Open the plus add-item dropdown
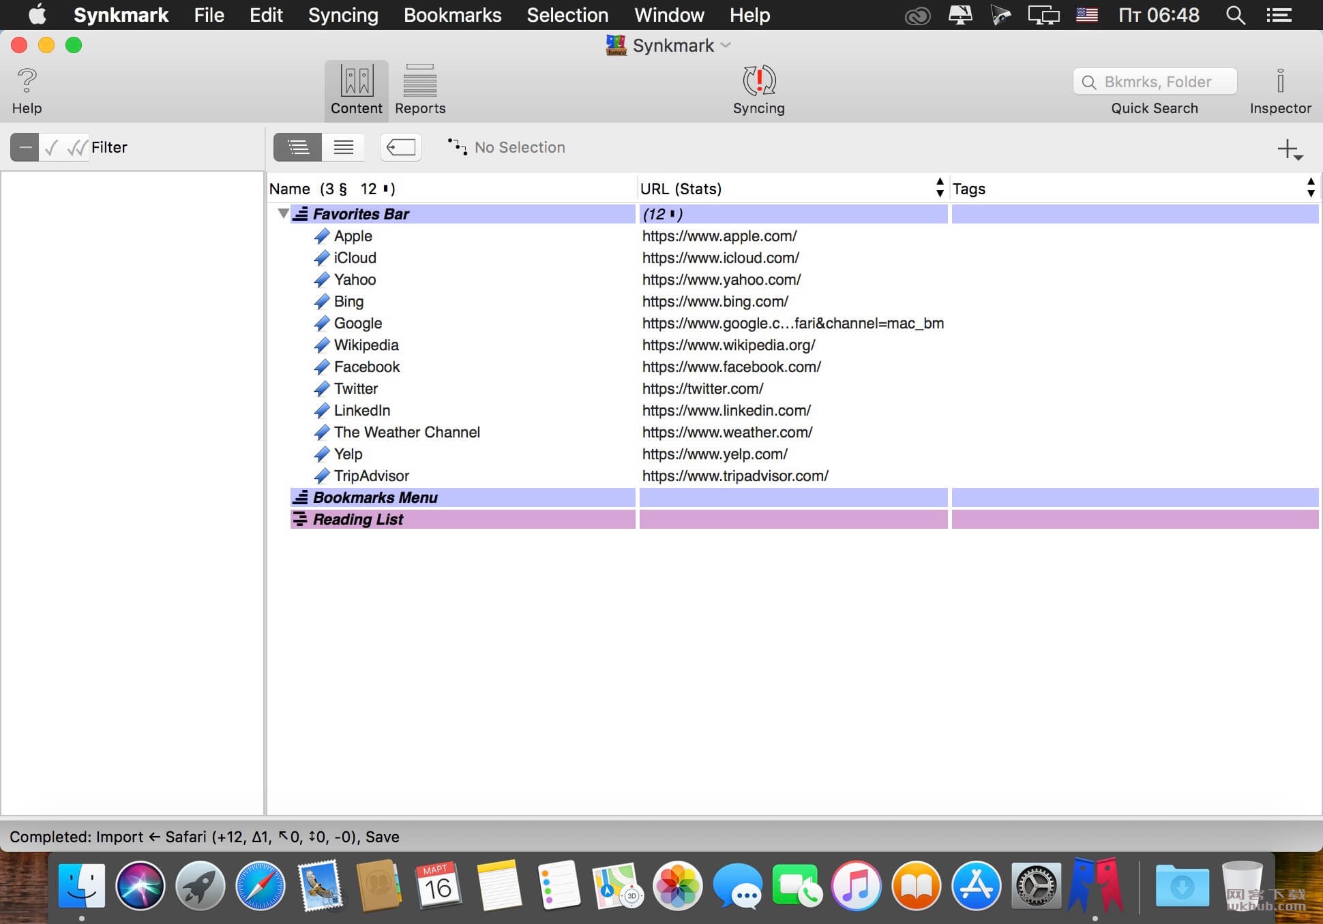Image resolution: width=1323 pixels, height=924 pixels. click(1290, 149)
